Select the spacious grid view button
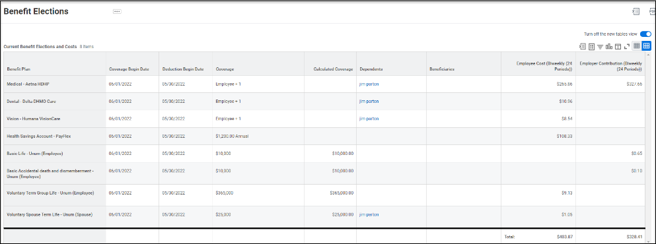Viewport: 656px width, 244px height. (646, 46)
